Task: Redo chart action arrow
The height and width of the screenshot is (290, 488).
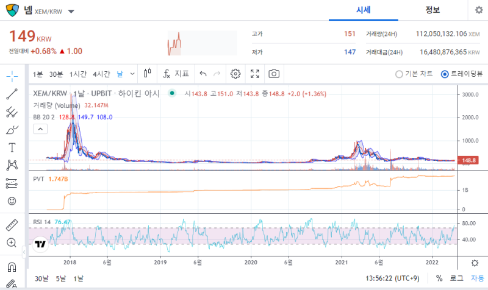Action: [217, 74]
